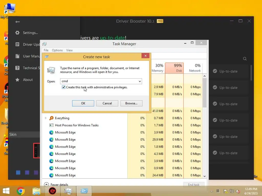Click the PRO badge in Driver Booster title
This screenshot has height=196, width=262.
pyautogui.click(x=160, y=21)
